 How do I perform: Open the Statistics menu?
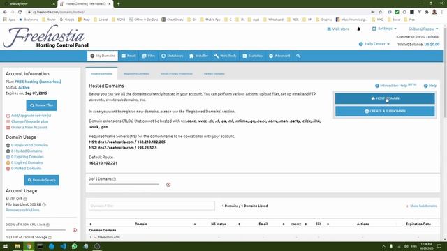pos(253,56)
